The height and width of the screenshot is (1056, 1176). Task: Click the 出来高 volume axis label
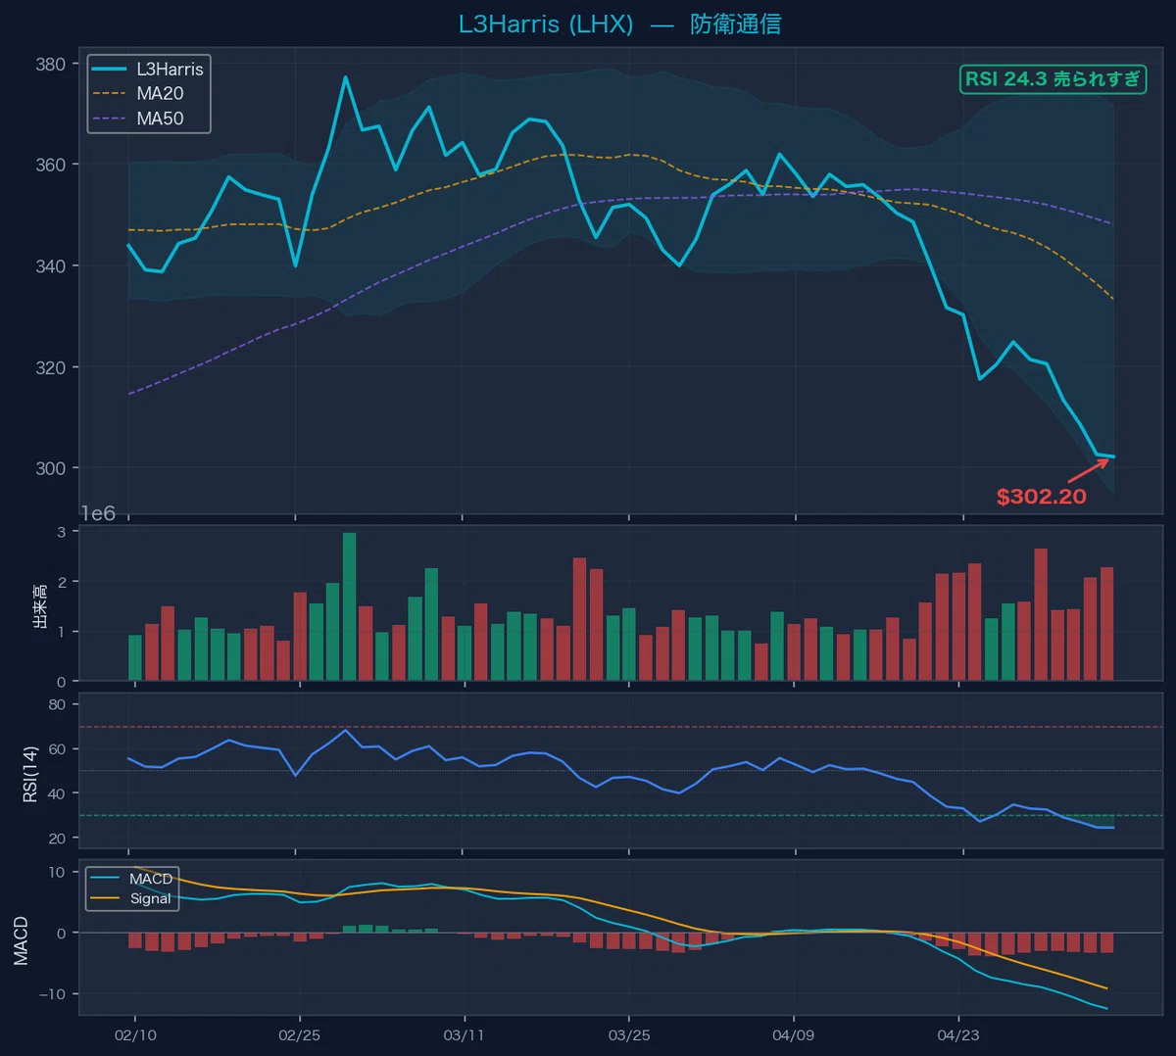pyautogui.click(x=40, y=604)
